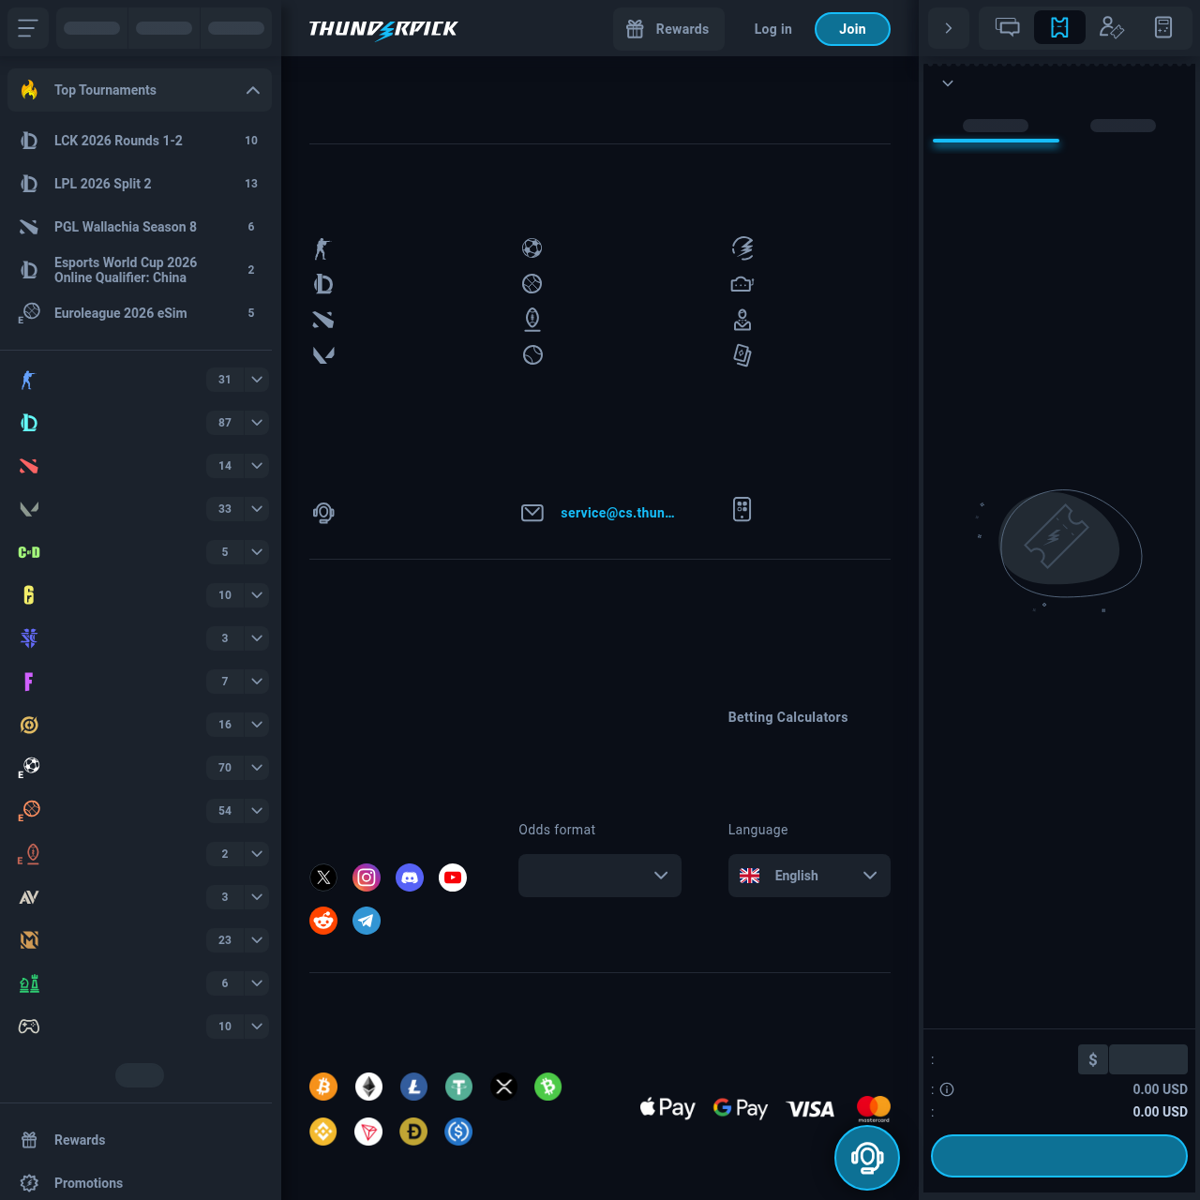Screen dimensions: 1200x1200
Task: Click the Join button
Action: [x=851, y=29]
